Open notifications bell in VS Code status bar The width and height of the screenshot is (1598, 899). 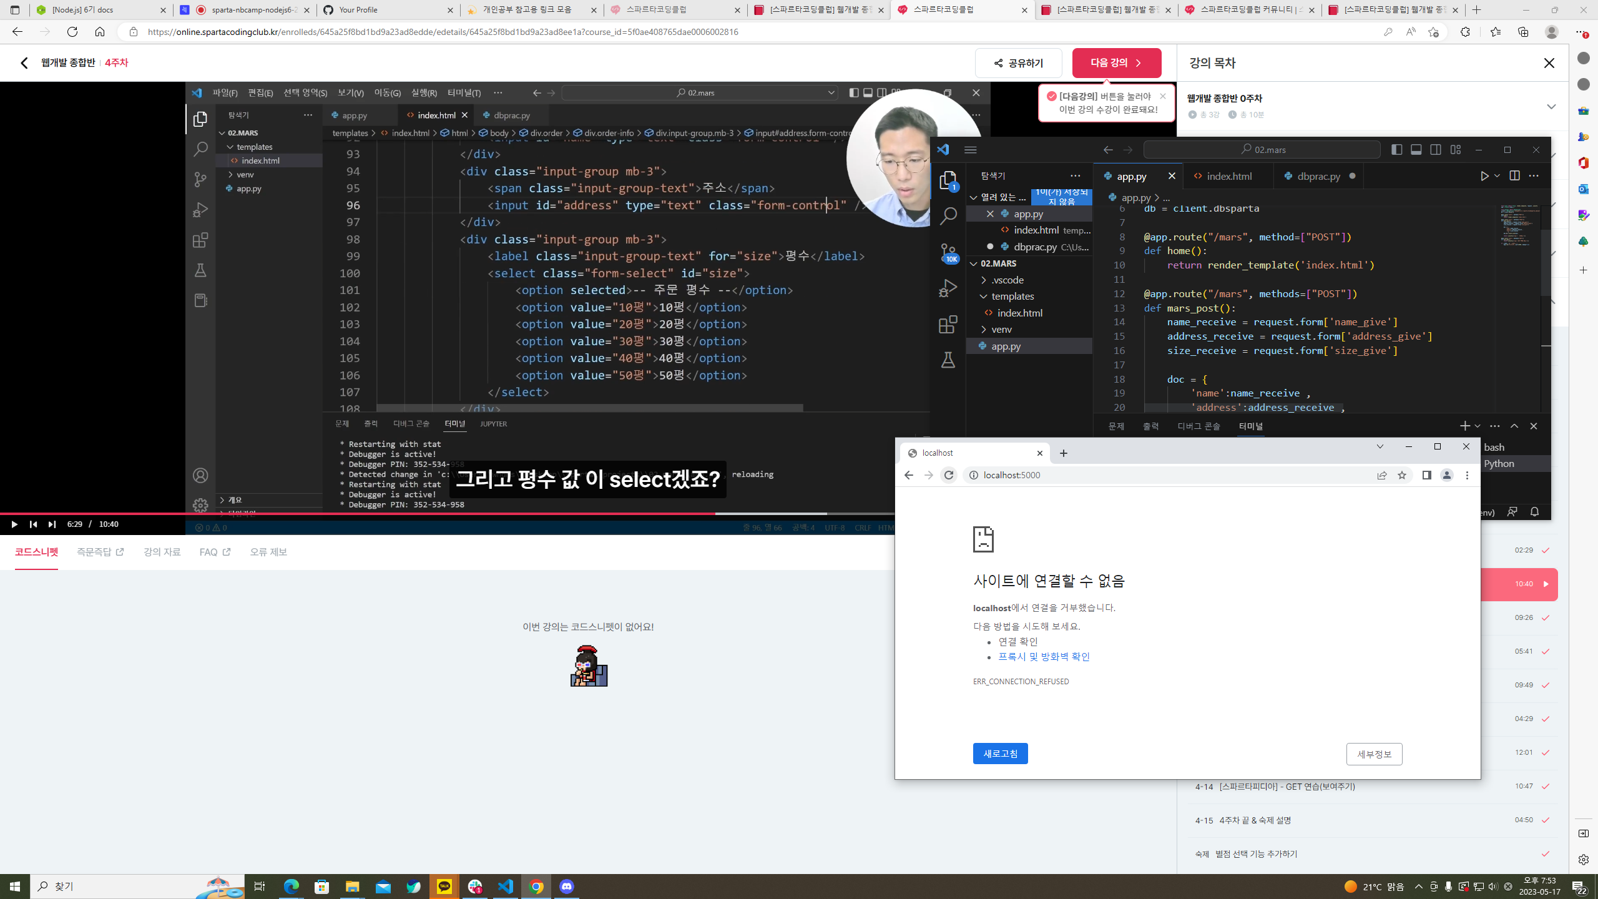coord(1535,512)
